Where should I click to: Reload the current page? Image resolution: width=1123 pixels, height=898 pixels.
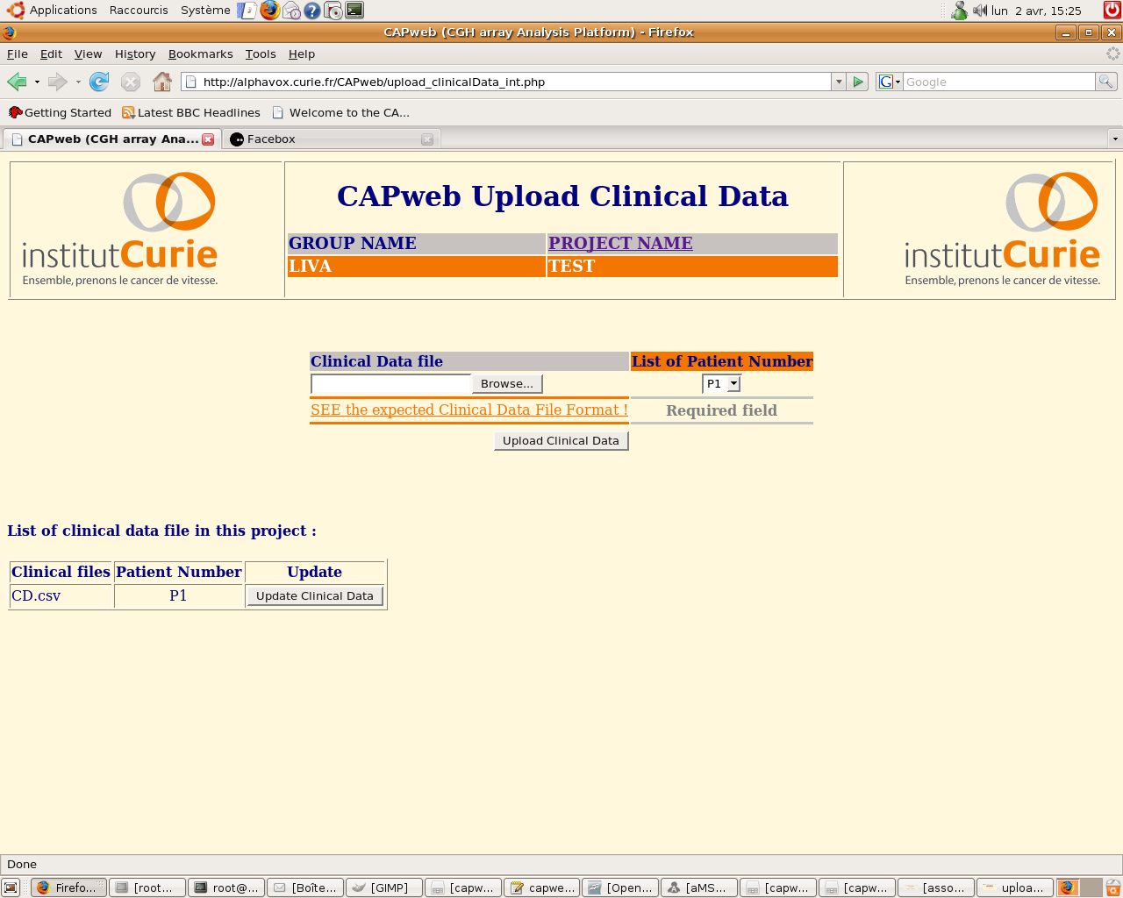tap(99, 82)
